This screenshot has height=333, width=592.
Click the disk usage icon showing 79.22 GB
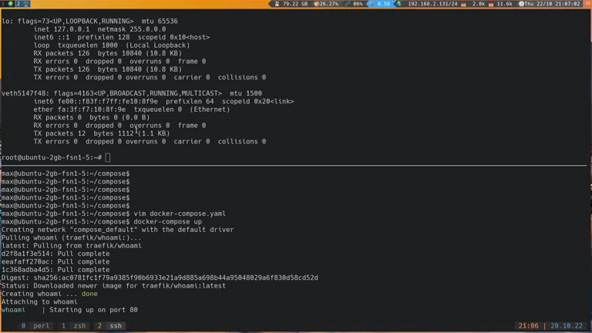(x=277, y=4)
